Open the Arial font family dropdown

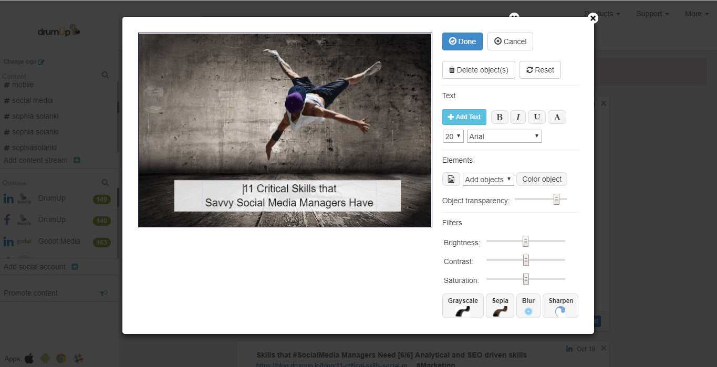pos(503,136)
